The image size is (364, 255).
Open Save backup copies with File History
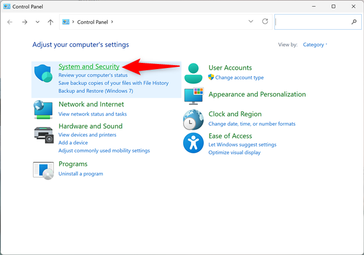point(113,83)
